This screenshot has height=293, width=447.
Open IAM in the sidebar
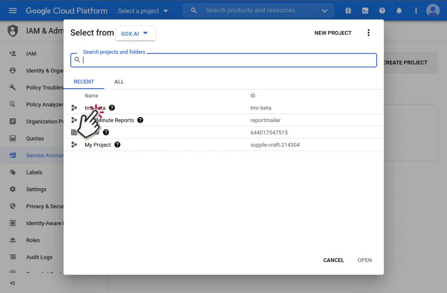[31, 54]
